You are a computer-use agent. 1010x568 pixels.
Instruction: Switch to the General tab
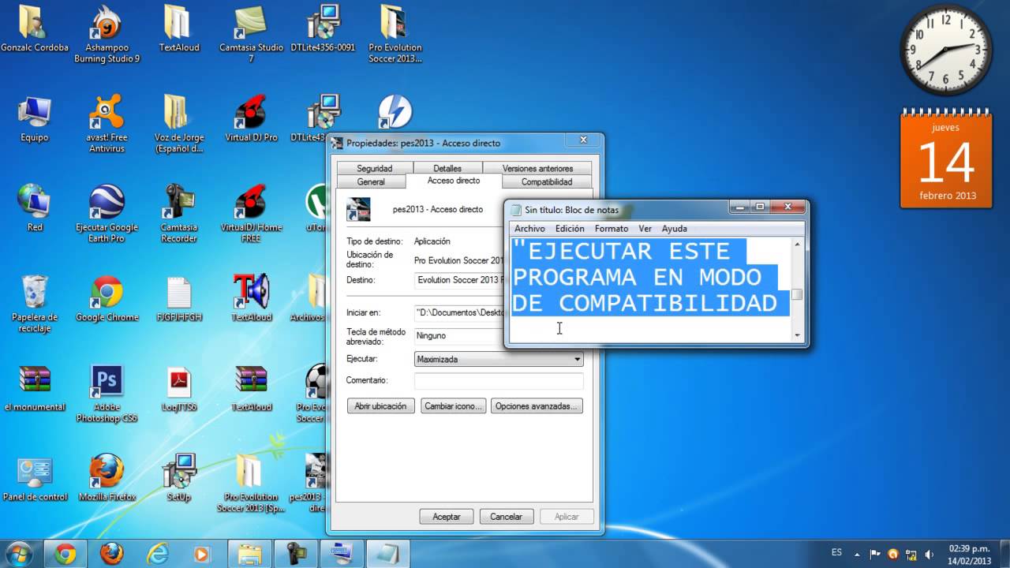click(371, 181)
